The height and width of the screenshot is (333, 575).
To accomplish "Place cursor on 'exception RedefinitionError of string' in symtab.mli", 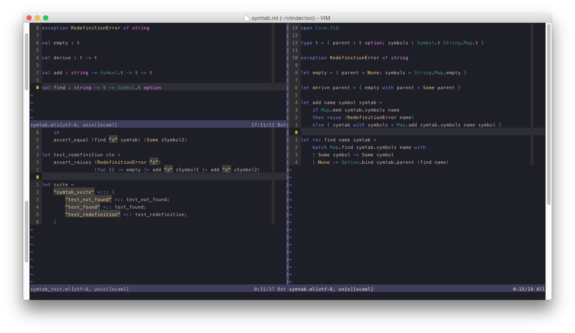I will [96, 28].
